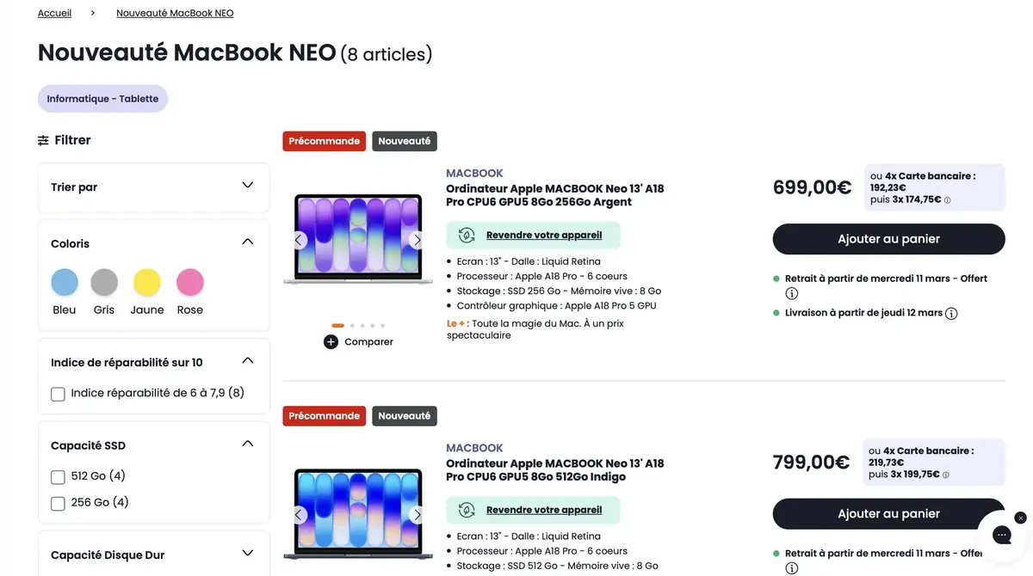Screen dimensions: 1033x576
Task: Show previous image of Argent MacBook
Action: [x=299, y=240]
